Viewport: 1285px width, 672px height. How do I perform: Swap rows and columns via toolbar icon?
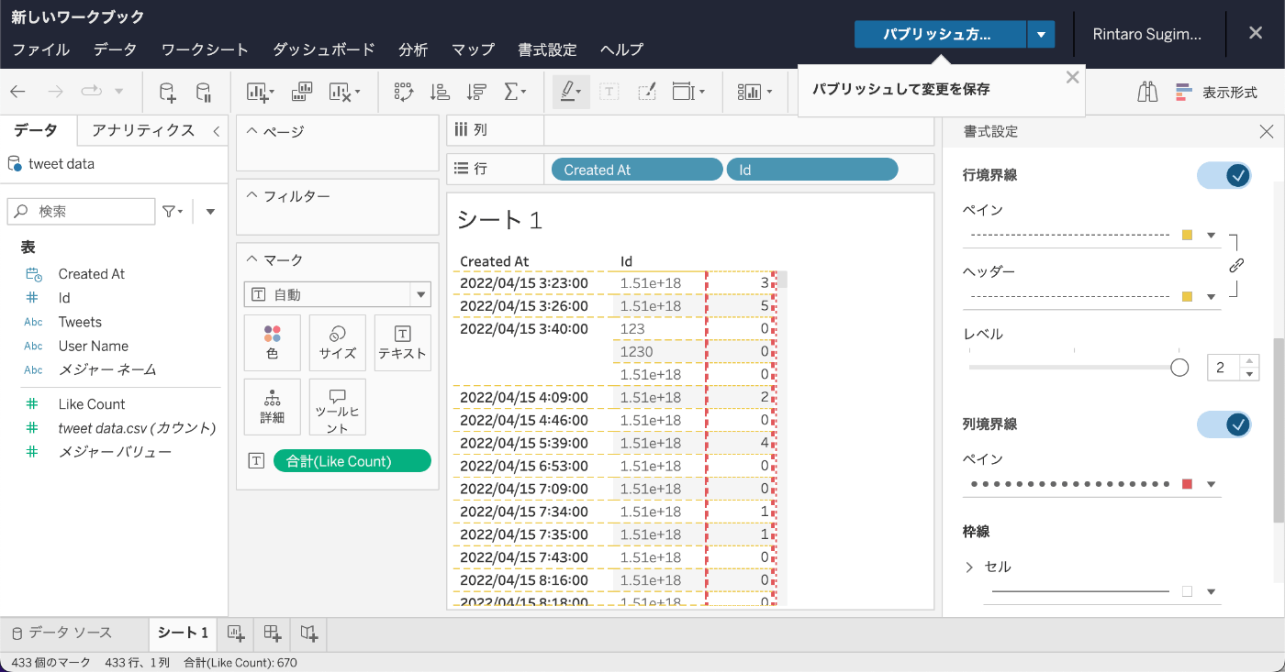pyautogui.click(x=404, y=92)
